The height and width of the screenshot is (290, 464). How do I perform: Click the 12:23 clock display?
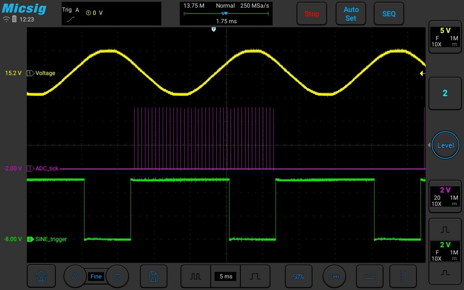[x=27, y=19]
